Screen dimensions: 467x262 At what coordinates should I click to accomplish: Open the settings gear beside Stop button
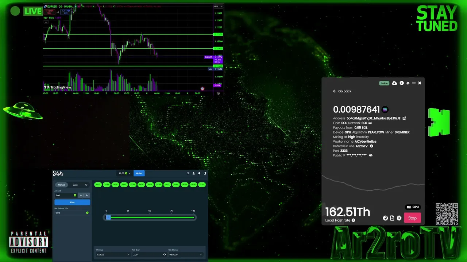[x=399, y=218]
